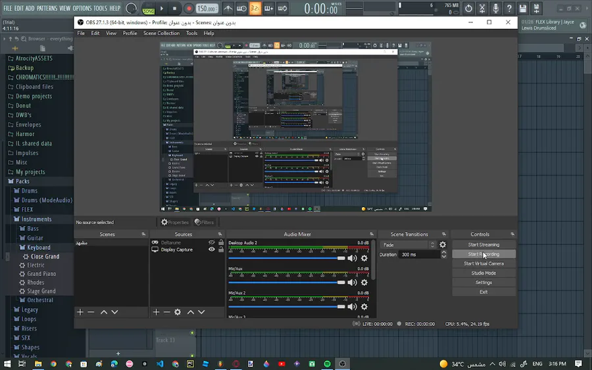
Task: Open OBS Scene Collection menu
Action: 161,34
